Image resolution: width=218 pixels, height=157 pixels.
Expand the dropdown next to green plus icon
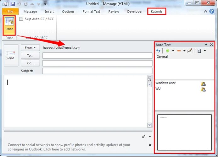pyautogui.click(x=173, y=51)
